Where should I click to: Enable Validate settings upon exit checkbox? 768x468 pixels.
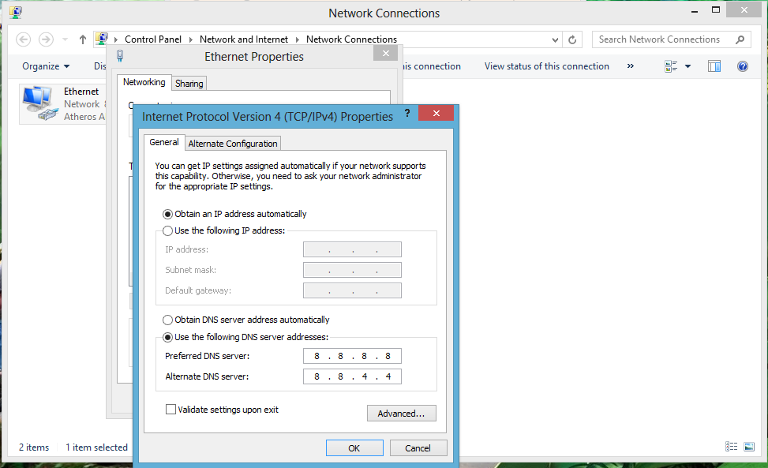[170, 410]
